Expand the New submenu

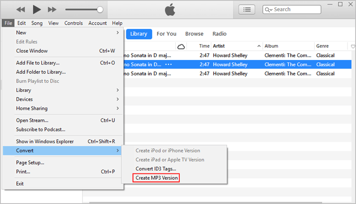pos(63,33)
